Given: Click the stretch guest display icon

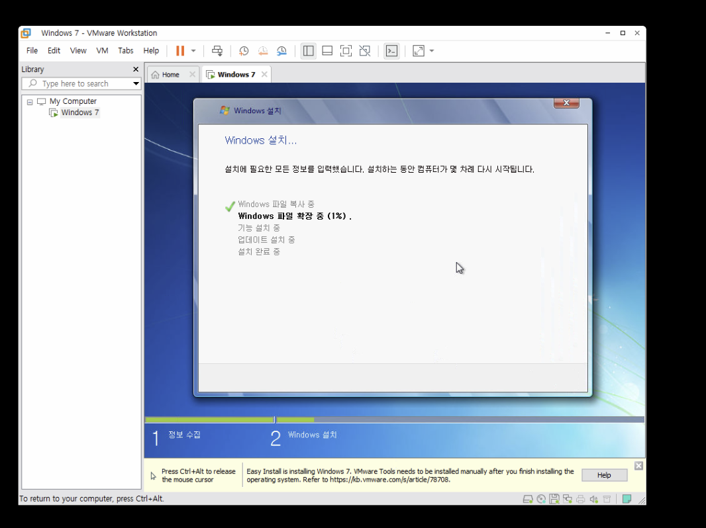Looking at the screenshot, I should 419,51.
